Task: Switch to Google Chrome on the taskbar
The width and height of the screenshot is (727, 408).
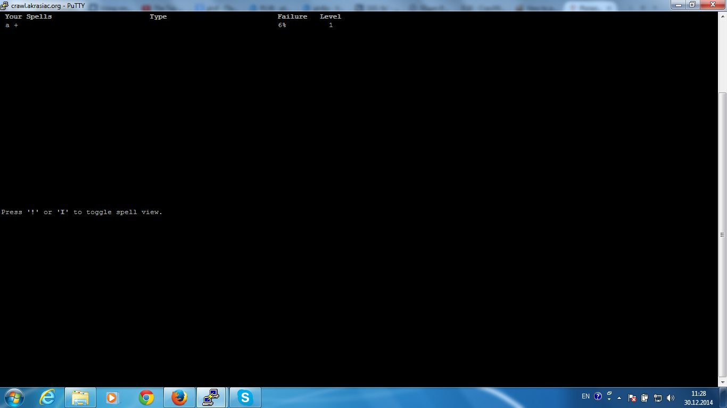Action: [146, 397]
